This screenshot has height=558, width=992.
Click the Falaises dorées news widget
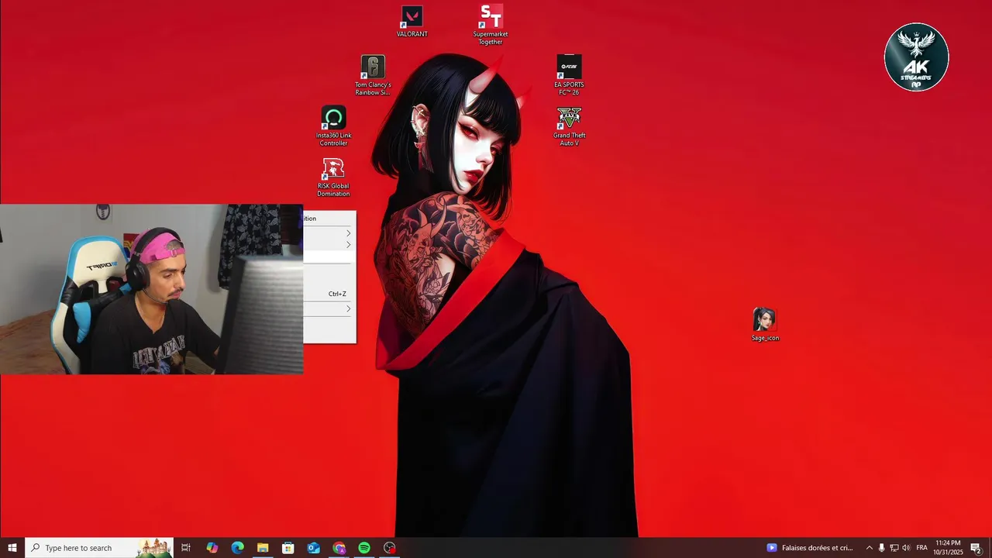(810, 548)
